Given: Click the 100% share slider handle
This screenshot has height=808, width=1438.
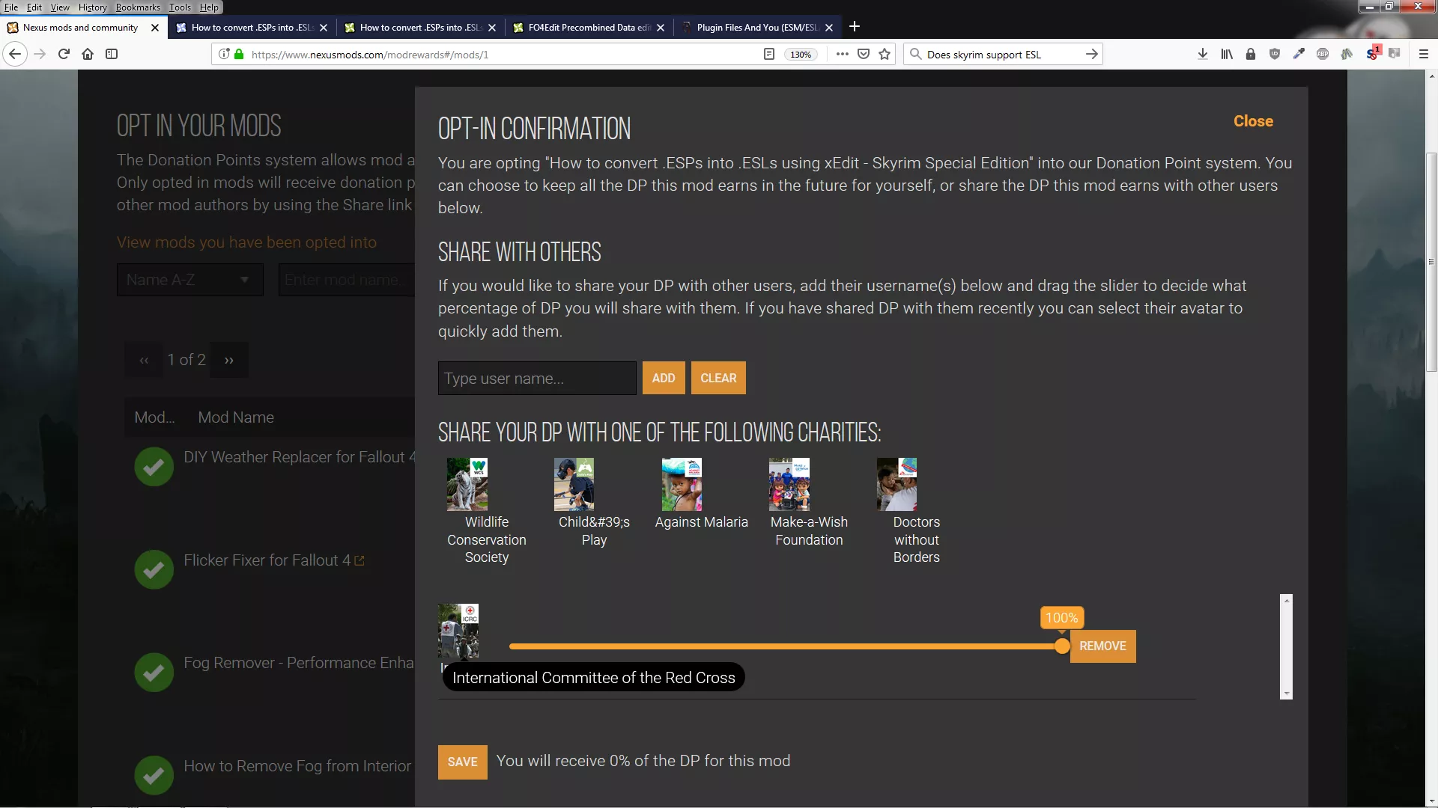Looking at the screenshot, I should click(1062, 646).
